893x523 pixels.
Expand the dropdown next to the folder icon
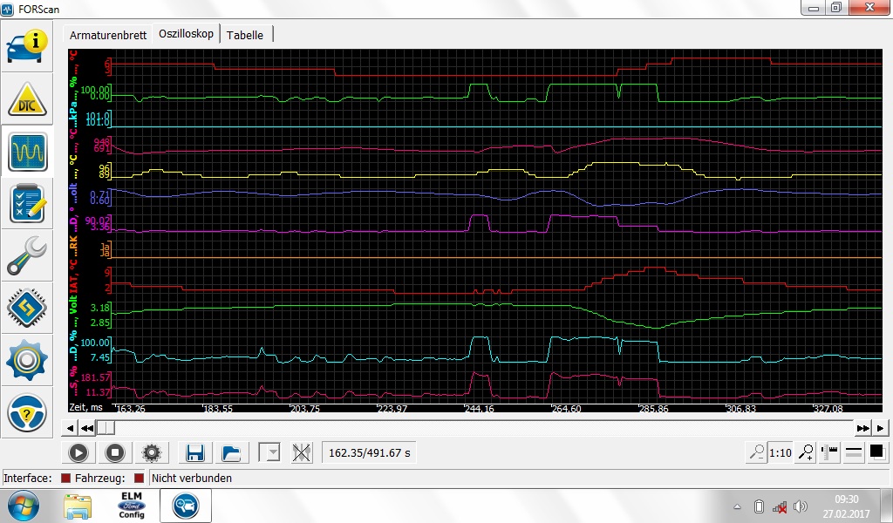coord(269,452)
